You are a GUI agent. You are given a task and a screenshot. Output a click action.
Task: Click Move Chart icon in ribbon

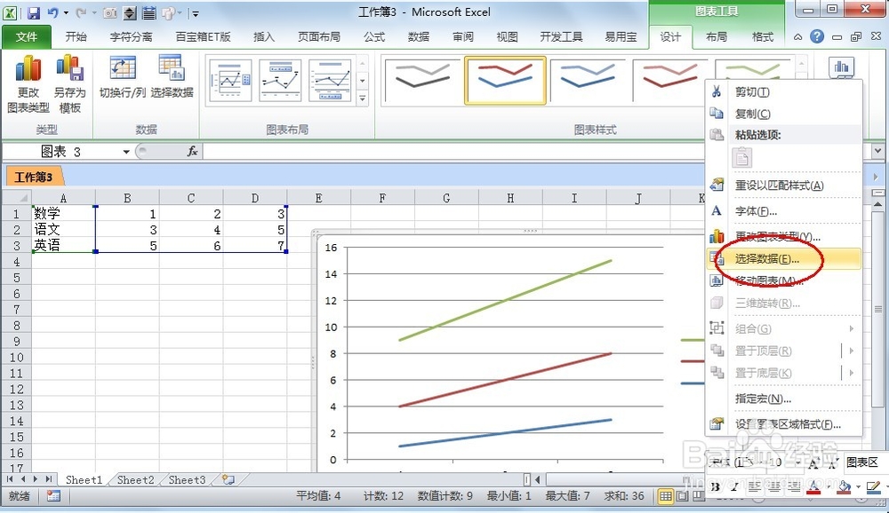841,68
